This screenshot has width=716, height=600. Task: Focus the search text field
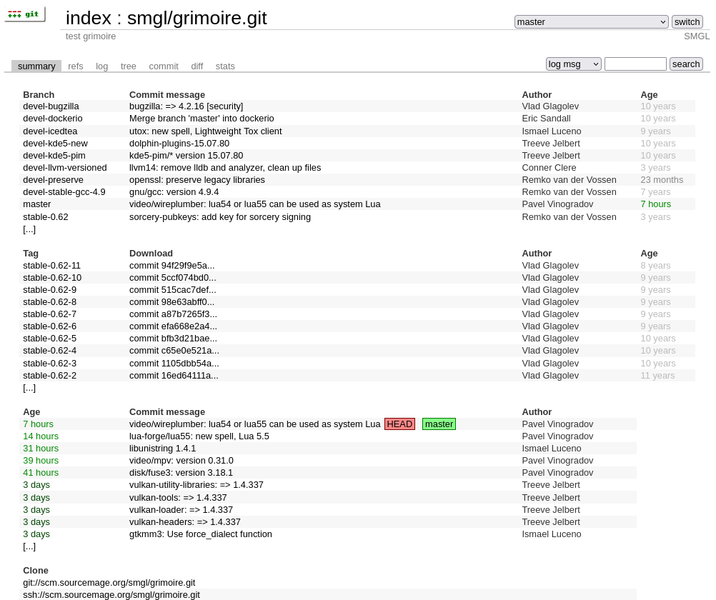pos(635,64)
